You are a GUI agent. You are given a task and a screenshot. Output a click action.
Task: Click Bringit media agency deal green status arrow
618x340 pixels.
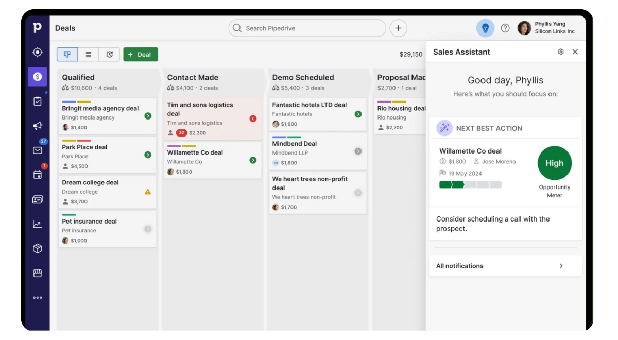pos(148,116)
